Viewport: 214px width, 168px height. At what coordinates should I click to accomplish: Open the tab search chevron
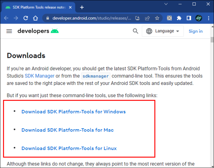(166, 4)
